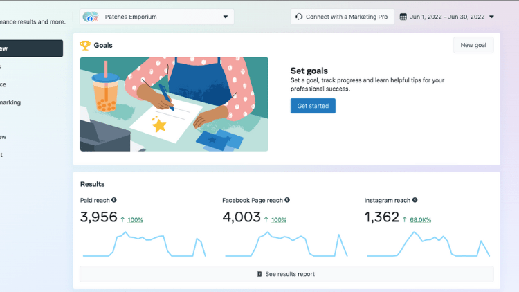Click the Instagram reach trend chart

click(x=428, y=244)
